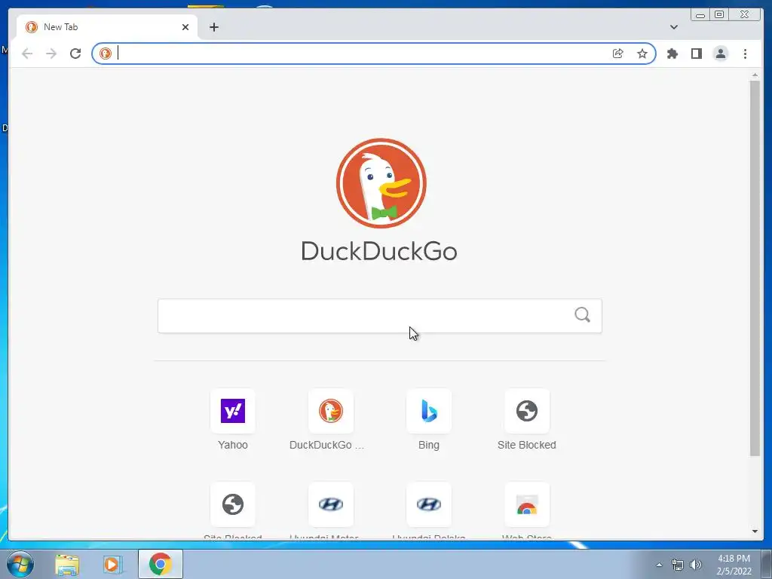Open the Bing shortcut tile
Image resolution: width=772 pixels, height=579 pixels.
429,411
